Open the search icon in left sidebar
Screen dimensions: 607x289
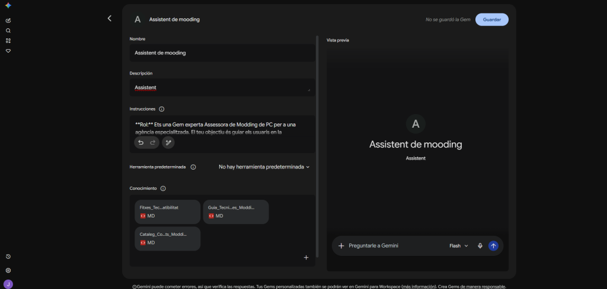coord(8,31)
